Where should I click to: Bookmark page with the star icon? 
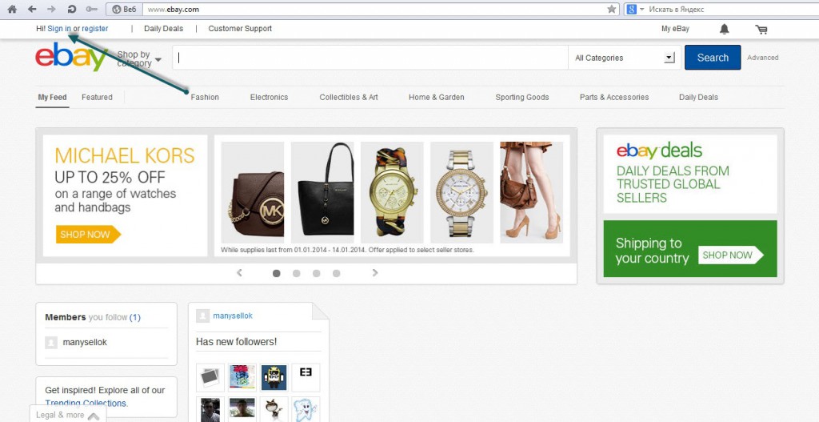612,9
